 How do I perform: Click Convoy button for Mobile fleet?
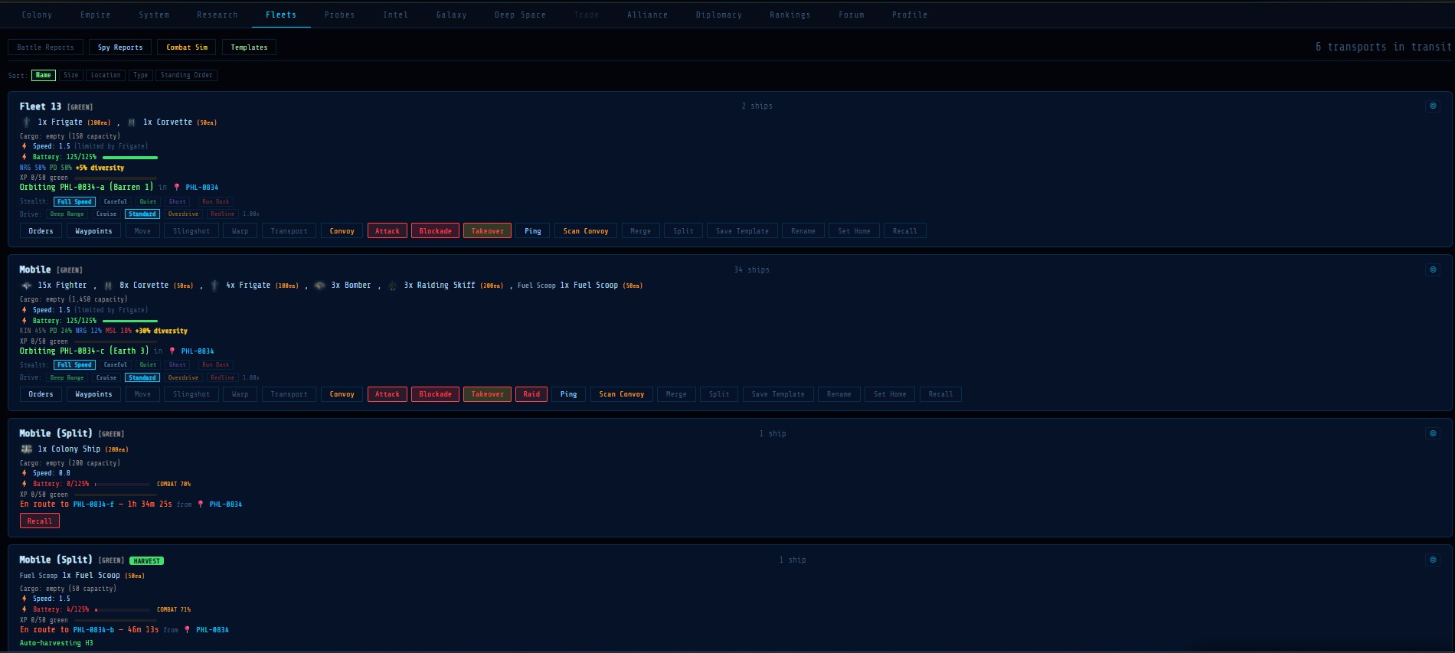[x=342, y=394]
